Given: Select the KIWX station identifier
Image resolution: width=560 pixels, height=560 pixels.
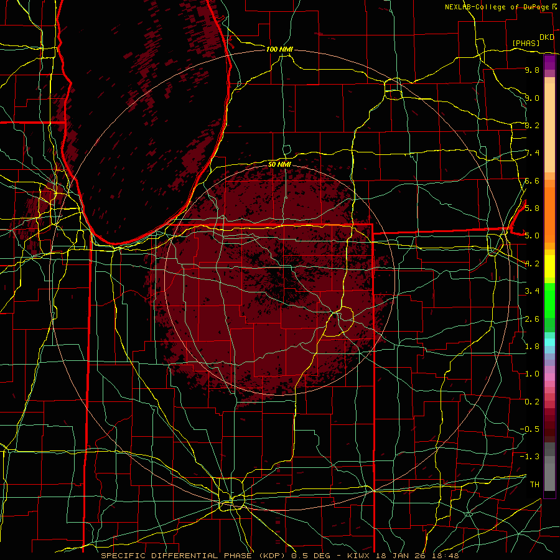Looking at the screenshot, I should coord(357,556).
